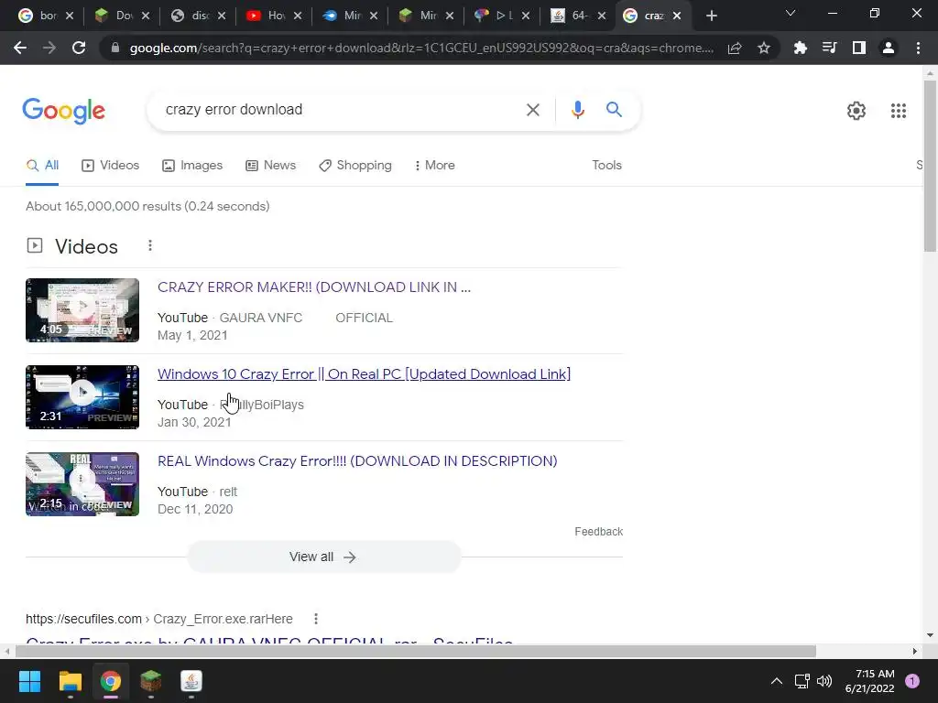Toggle Chrome side panel
Screen dimensions: 938x703
click(859, 48)
